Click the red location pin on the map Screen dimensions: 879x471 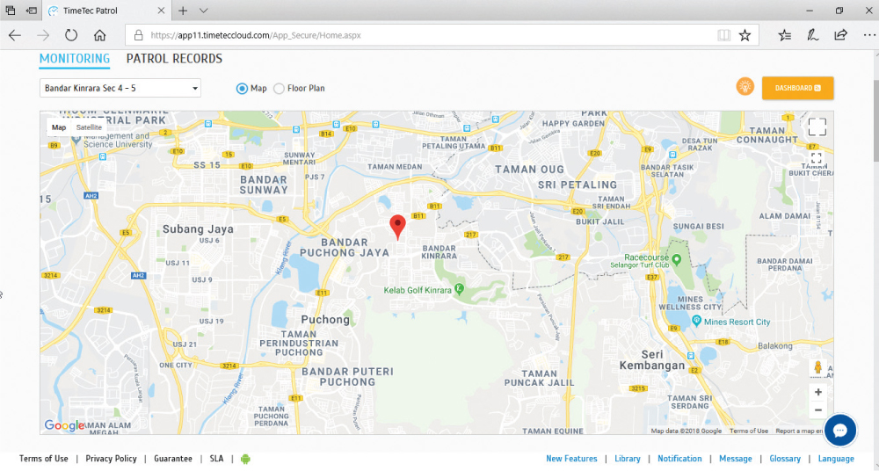[397, 228]
